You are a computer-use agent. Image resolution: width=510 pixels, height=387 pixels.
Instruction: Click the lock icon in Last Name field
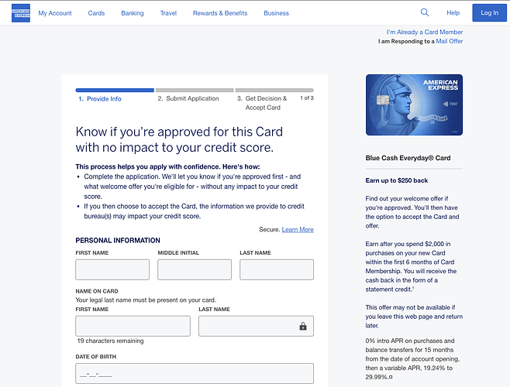(x=303, y=327)
